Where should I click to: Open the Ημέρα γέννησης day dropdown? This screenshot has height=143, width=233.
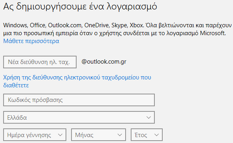coord(35,135)
